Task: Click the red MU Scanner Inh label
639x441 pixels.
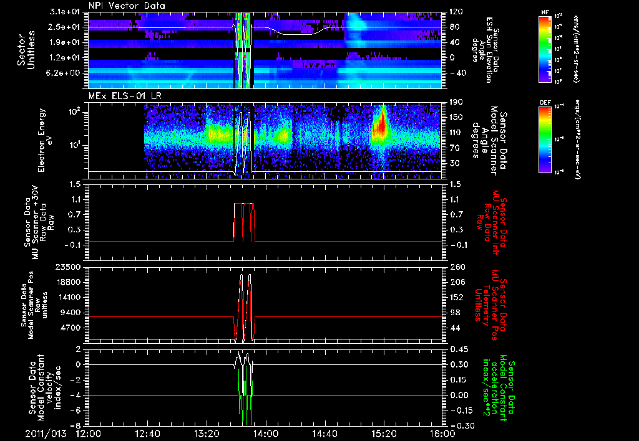Action: point(491,222)
